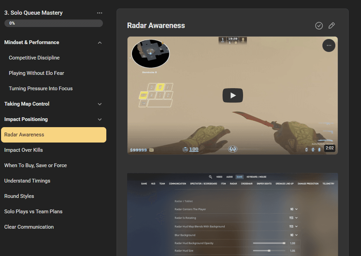Collapse the Mindset & Performance section
Screen dimensions: 361x256
click(x=100, y=43)
